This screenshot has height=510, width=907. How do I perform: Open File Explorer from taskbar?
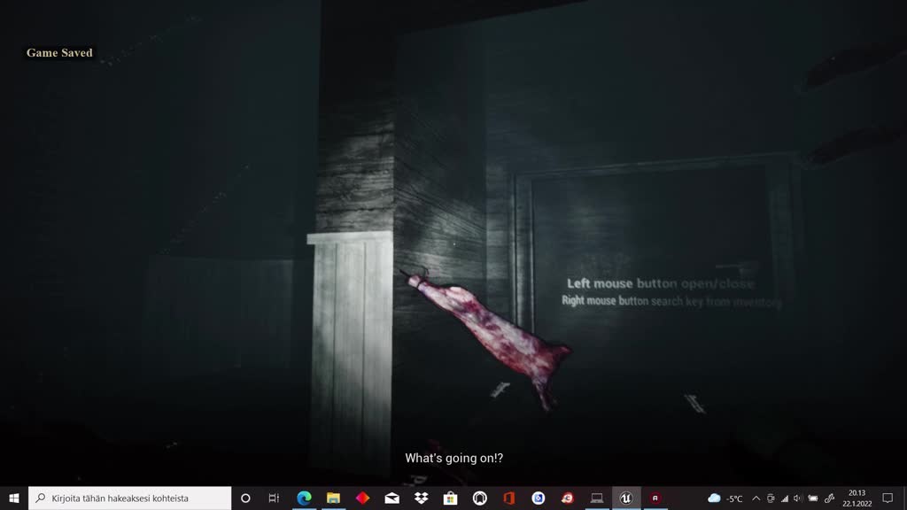[x=333, y=498]
